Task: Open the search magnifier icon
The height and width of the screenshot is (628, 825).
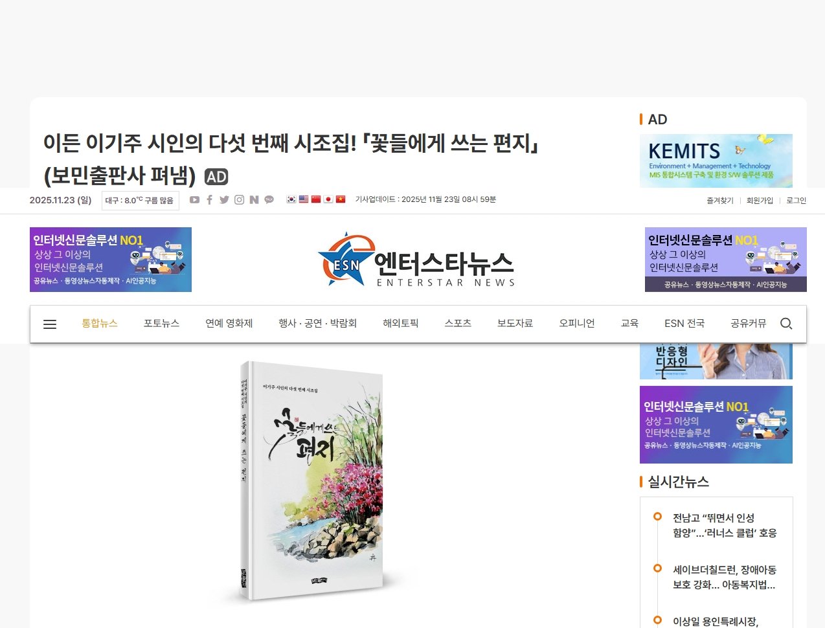Action: tap(786, 324)
